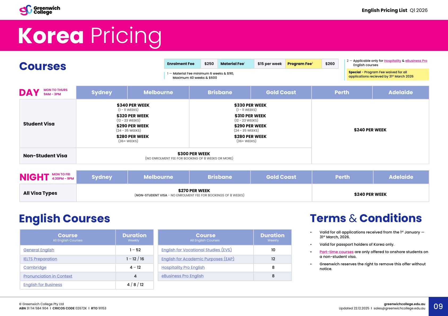Viewport: 448px width, 316px height.
Task: Visit the English for Business link
Action: 43,285
